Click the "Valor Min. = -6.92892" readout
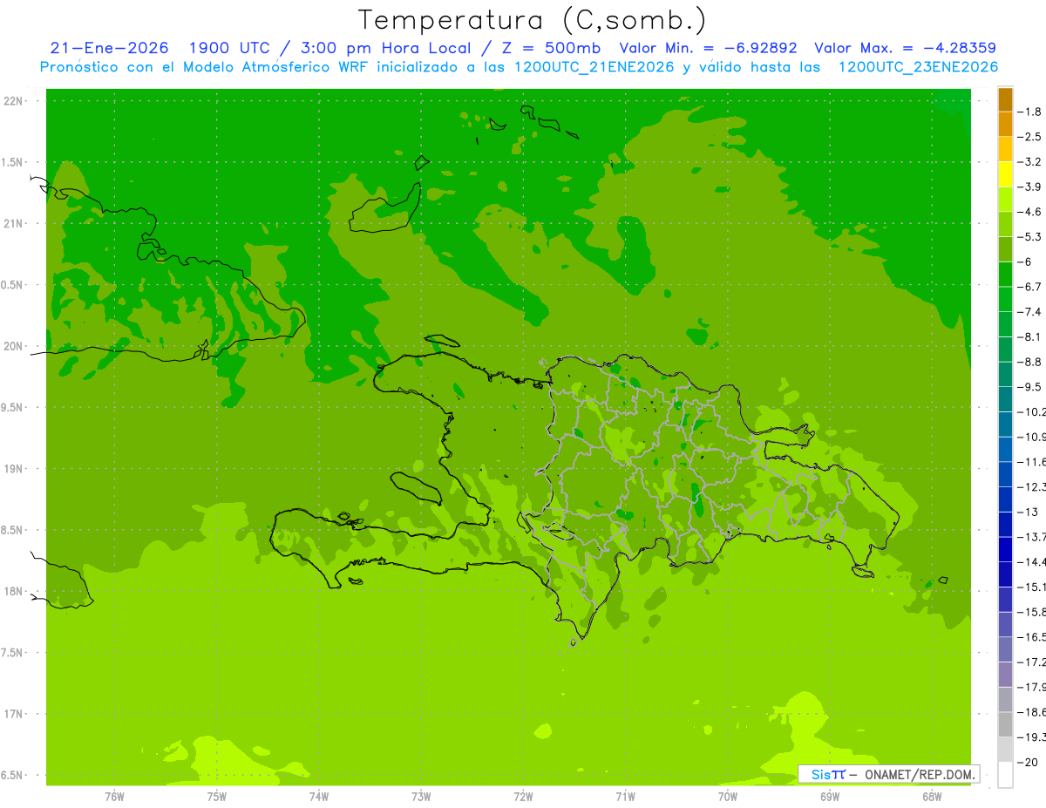Image resolution: width=1046 pixels, height=808 pixels. pos(708,48)
